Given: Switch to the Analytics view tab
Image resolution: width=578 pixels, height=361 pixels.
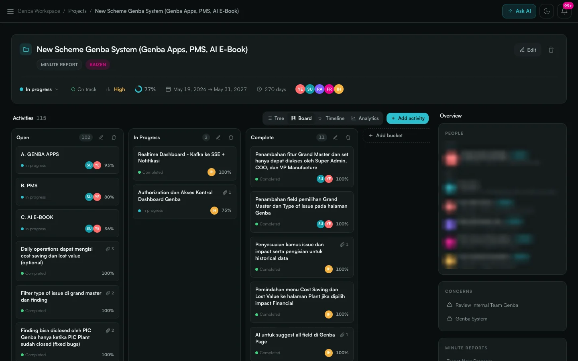Looking at the screenshot, I should click(365, 118).
